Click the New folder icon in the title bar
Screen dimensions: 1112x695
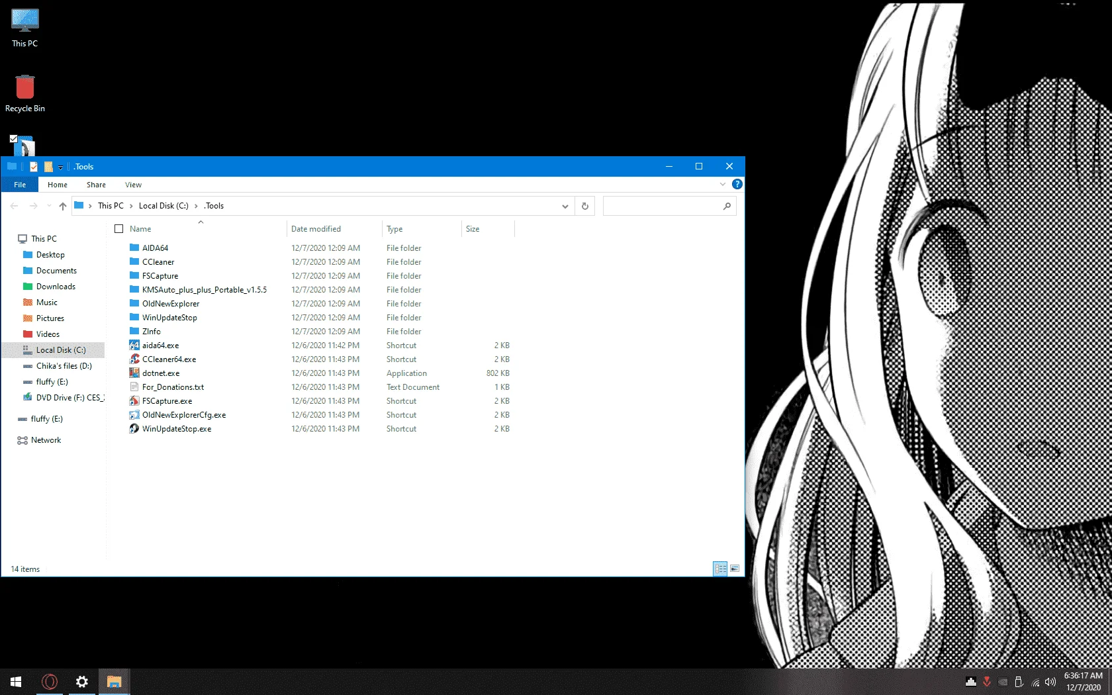pyautogui.click(x=48, y=167)
